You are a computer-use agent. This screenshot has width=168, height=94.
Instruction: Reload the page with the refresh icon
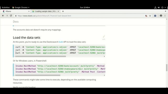coord(11,16)
